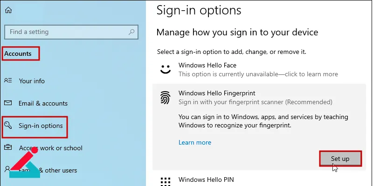Screen dimensions: 373x186
Task: Click the Set up button for fingerprint
Action: coord(340,159)
